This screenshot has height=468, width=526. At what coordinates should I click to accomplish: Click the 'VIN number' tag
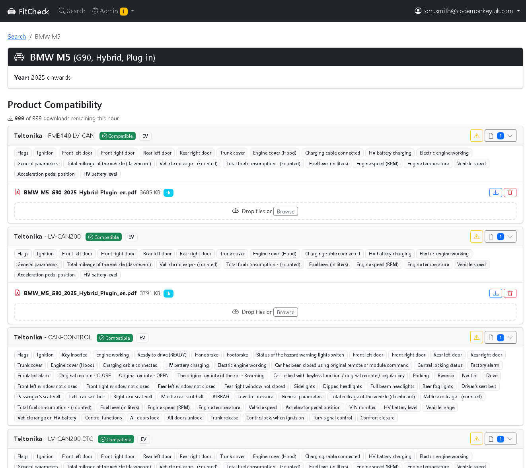point(362,407)
